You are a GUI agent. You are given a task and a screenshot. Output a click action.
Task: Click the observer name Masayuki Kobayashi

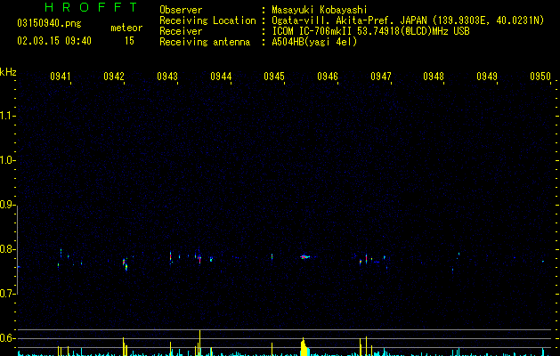click(x=320, y=10)
